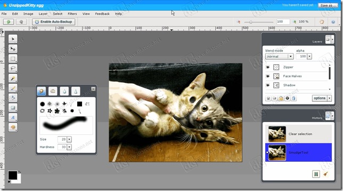Choose the rectangular marquee tool

(x=13, y=58)
